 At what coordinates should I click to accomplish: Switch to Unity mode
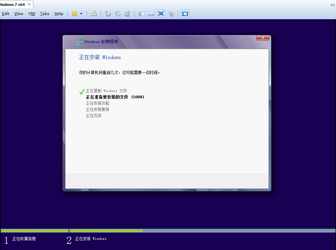(171, 14)
